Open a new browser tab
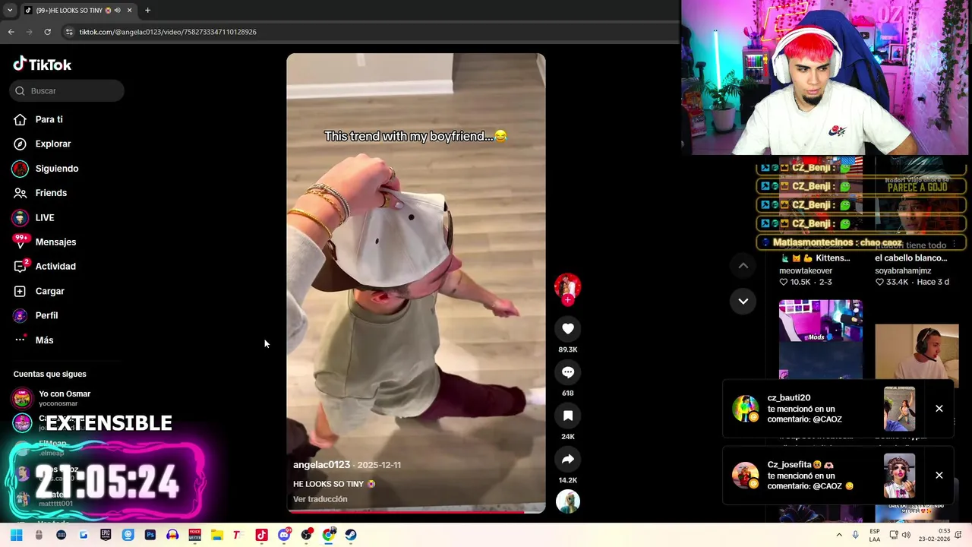Viewport: 972px width, 547px height. [147, 11]
